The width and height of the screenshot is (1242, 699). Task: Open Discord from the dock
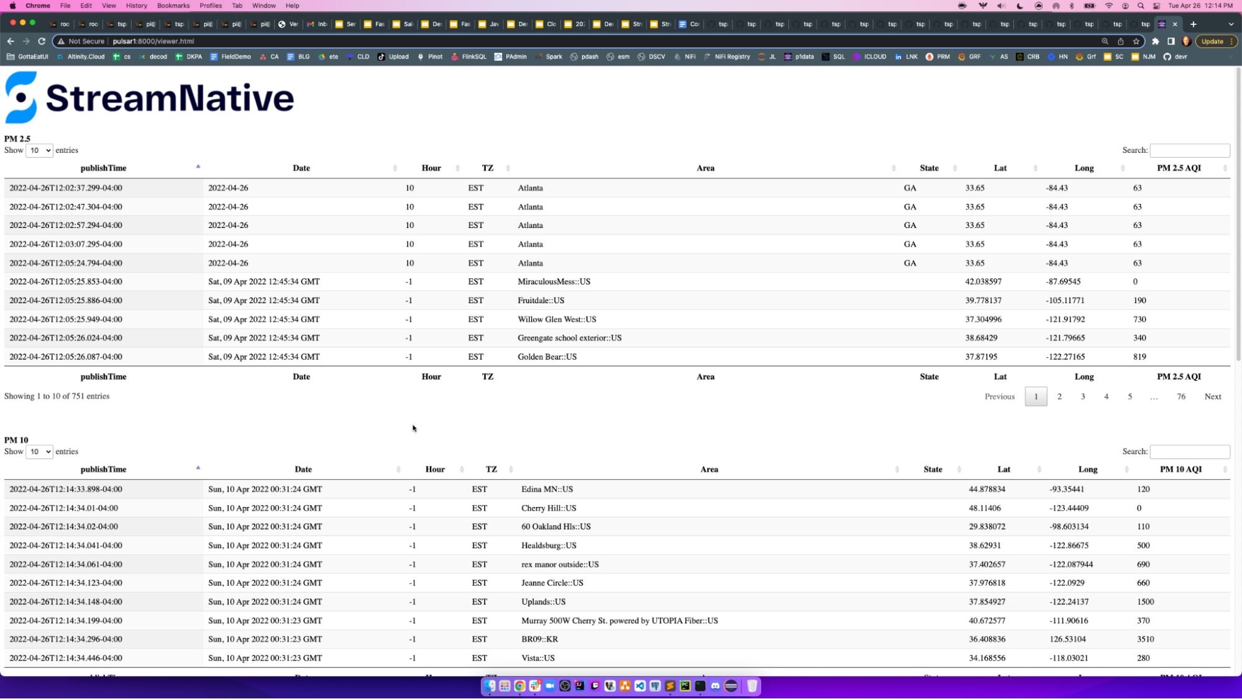point(715,686)
